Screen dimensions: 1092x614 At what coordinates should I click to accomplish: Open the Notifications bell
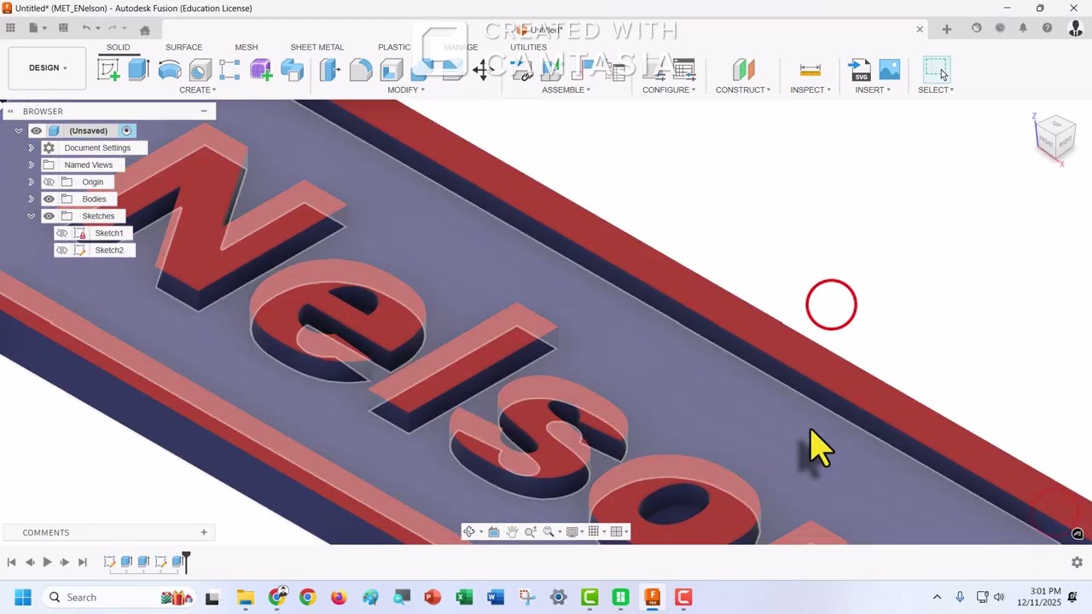pyautogui.click(x=1023, y=28)
